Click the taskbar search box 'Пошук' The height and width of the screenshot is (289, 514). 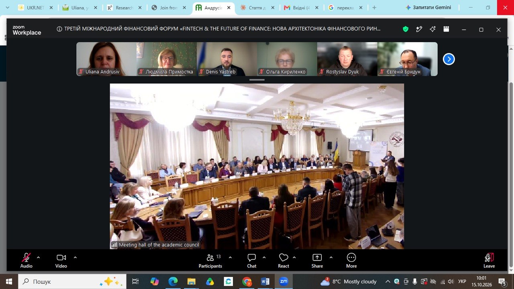(72, 281)
